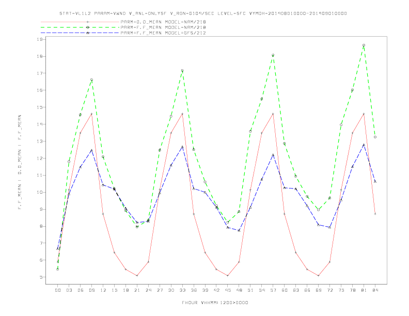The image size is (409, 316).
Task: Click the blue dashed line legend sample
Action: point(80,33)
